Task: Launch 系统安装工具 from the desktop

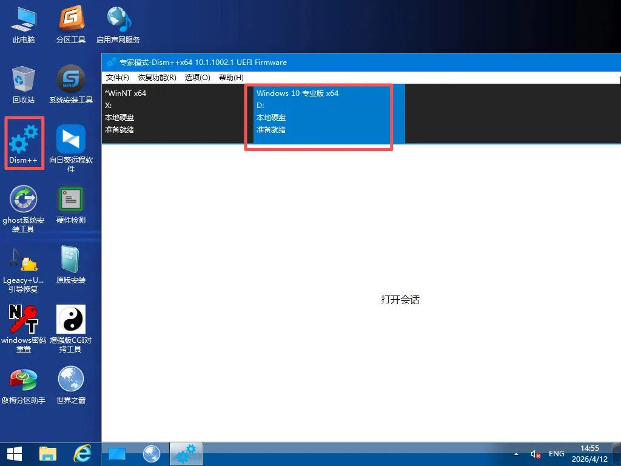Action: (71, 85)
